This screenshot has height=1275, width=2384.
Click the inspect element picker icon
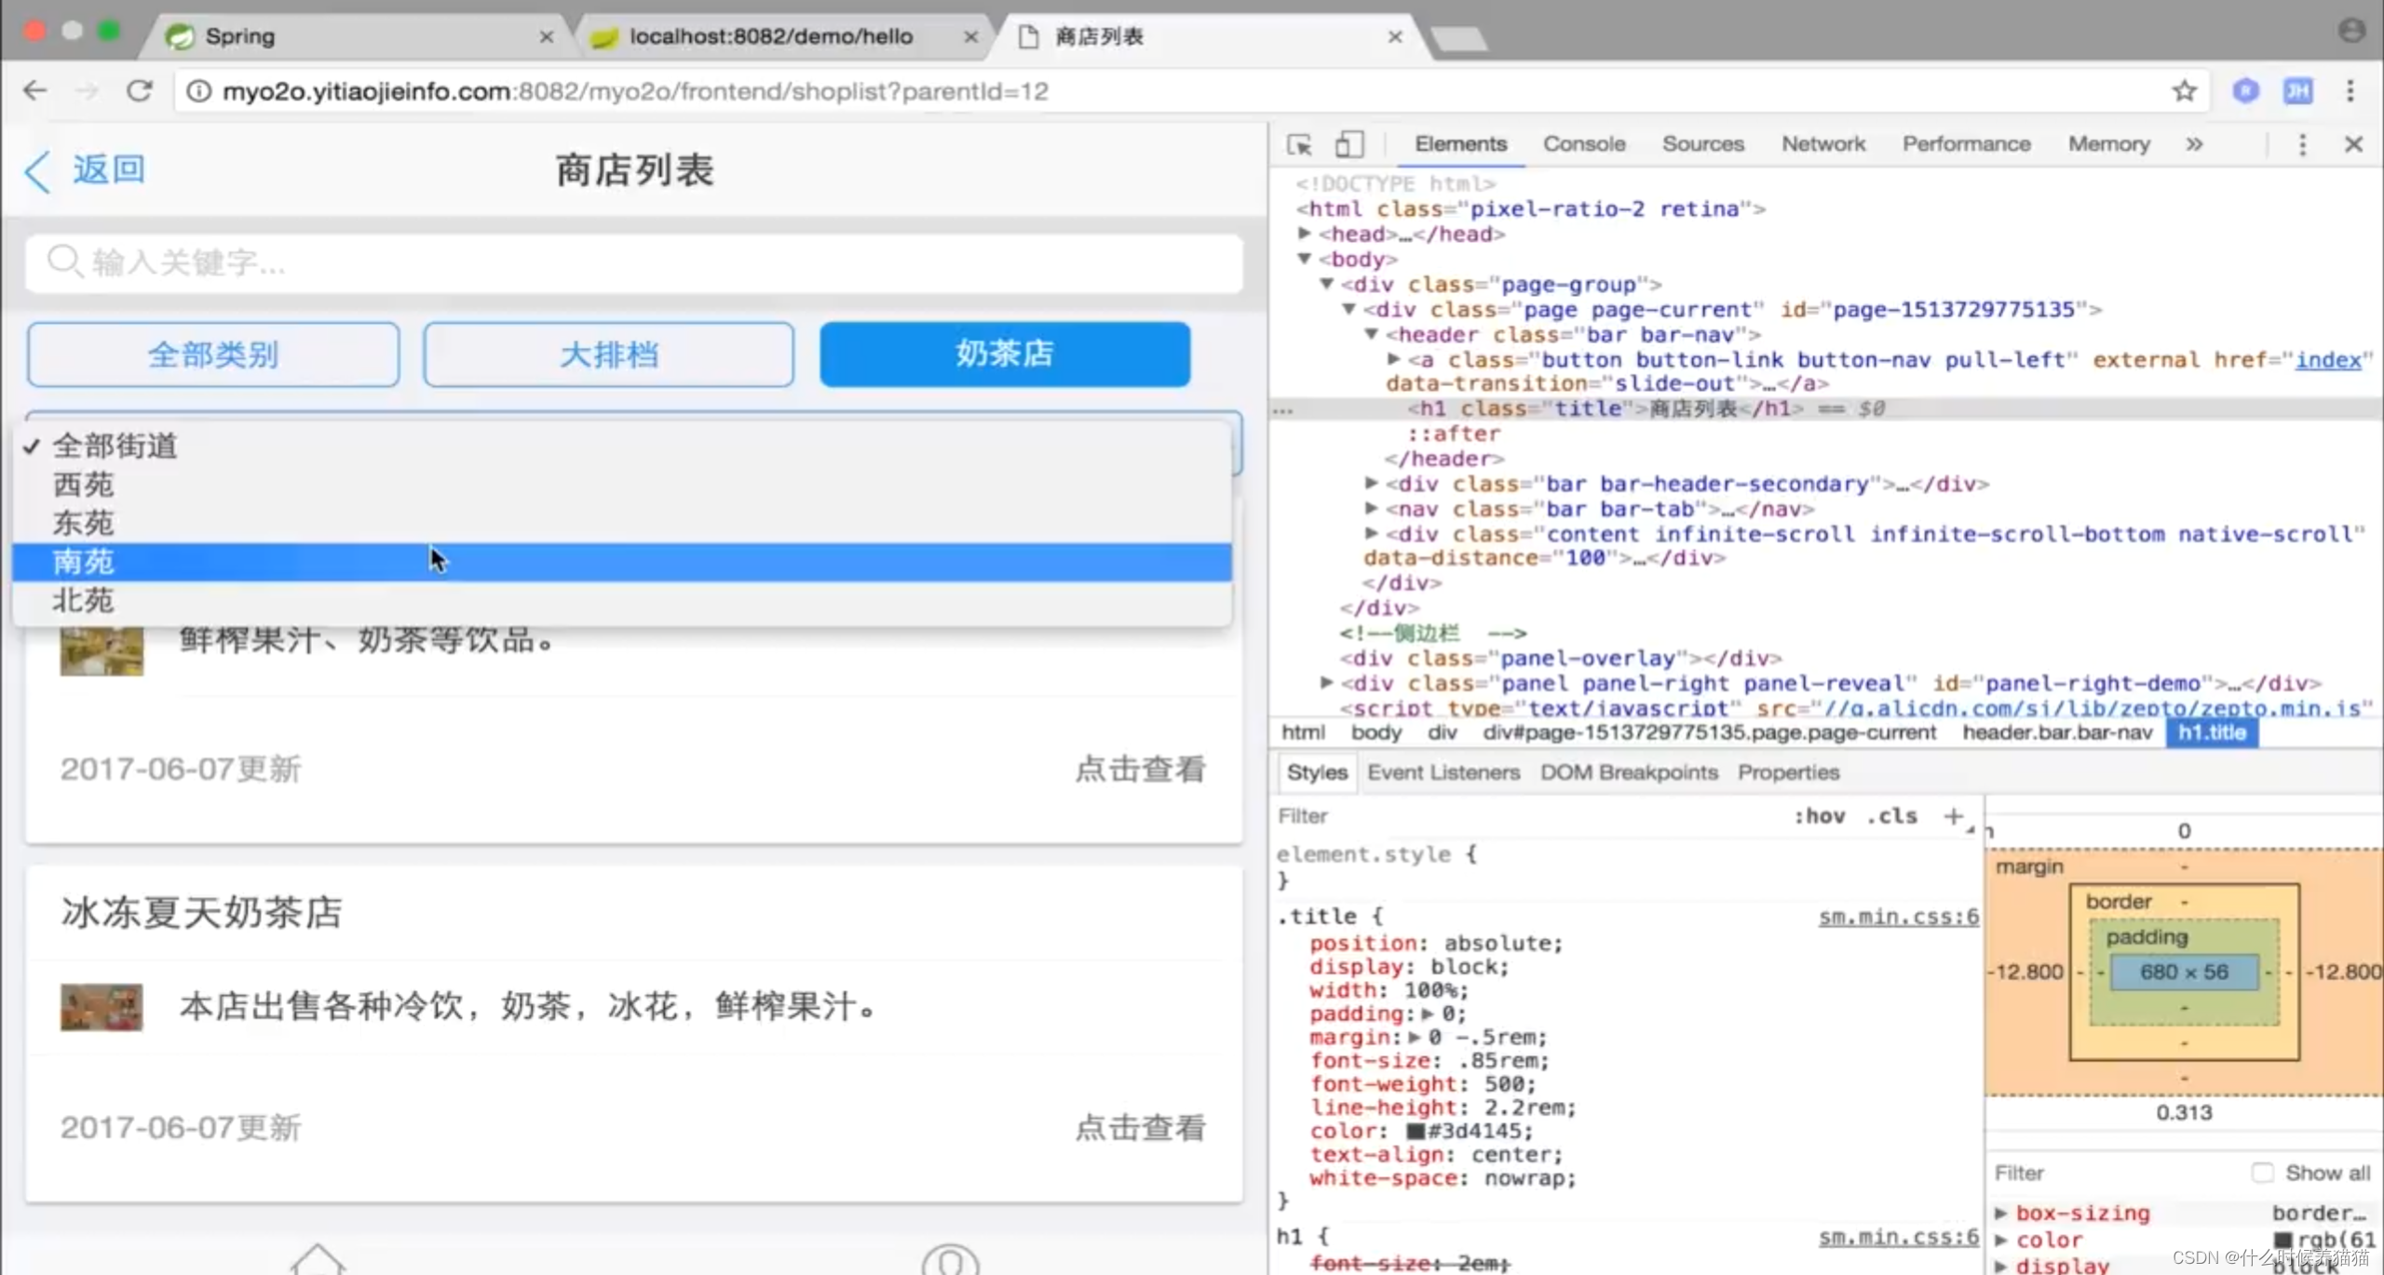pos(1299,144)
